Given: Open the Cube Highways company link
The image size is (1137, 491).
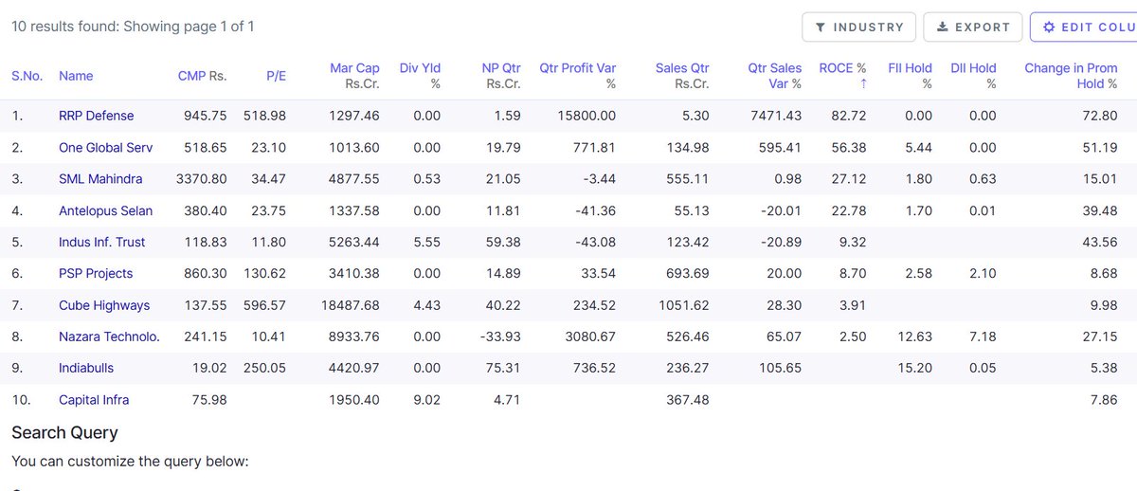Looking at the screenshot, I should 104,305.
